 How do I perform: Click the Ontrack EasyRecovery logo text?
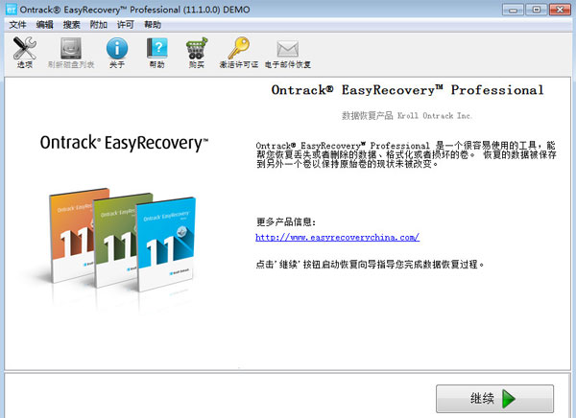coord(124,143)
